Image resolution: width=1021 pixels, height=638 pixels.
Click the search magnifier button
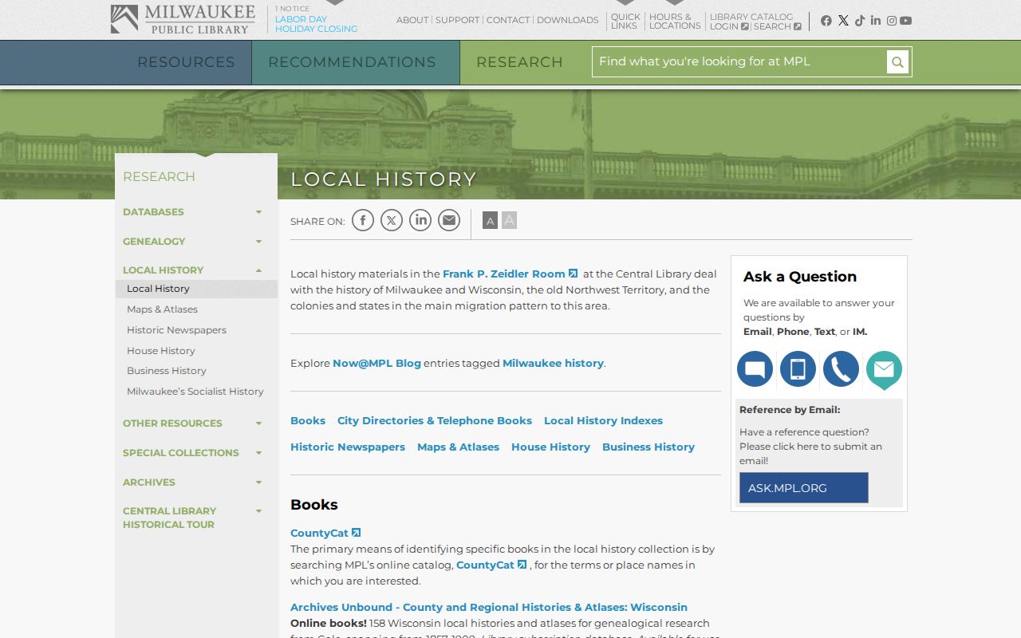point(897,62)
